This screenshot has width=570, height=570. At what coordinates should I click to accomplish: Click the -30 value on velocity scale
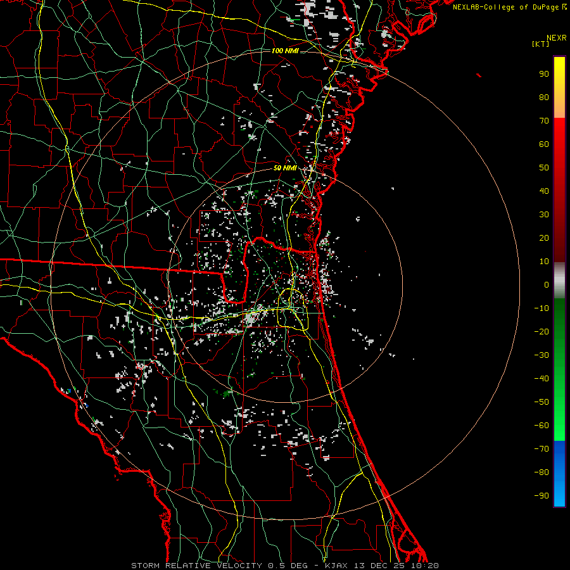coord(541,355)
